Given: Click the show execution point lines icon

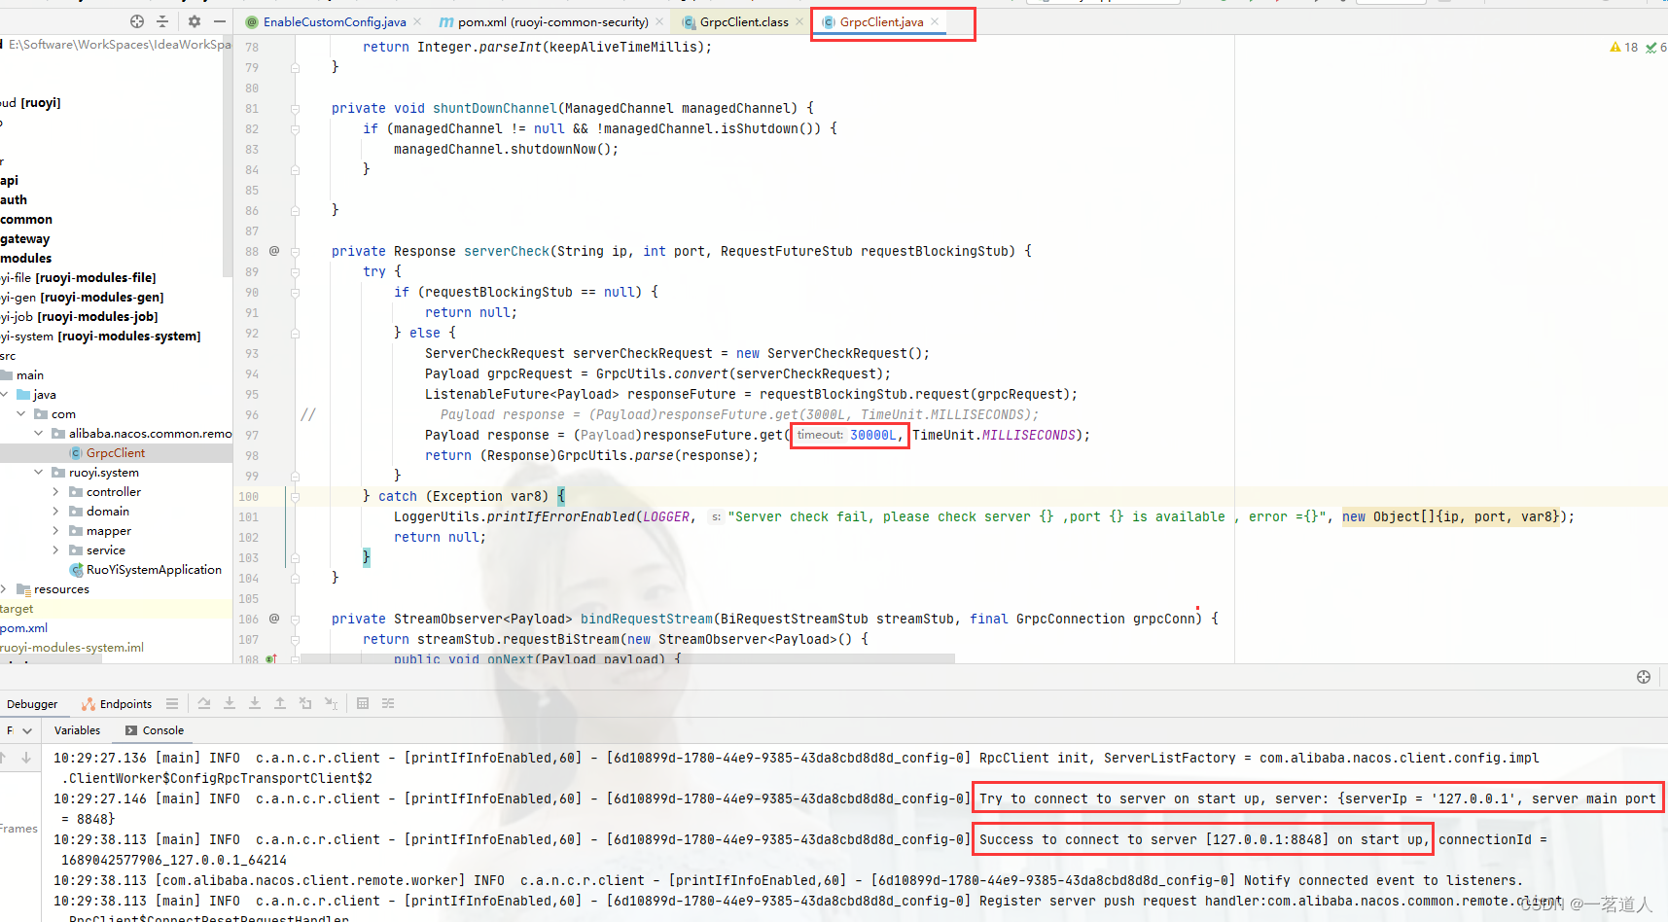Looking at the screenshot, I should point(172,703).
